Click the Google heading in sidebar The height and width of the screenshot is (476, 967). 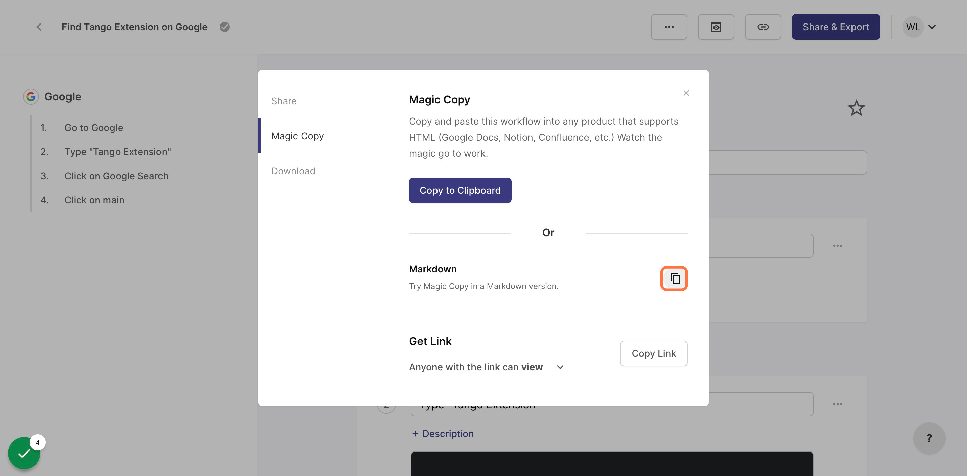click(62, 96)
